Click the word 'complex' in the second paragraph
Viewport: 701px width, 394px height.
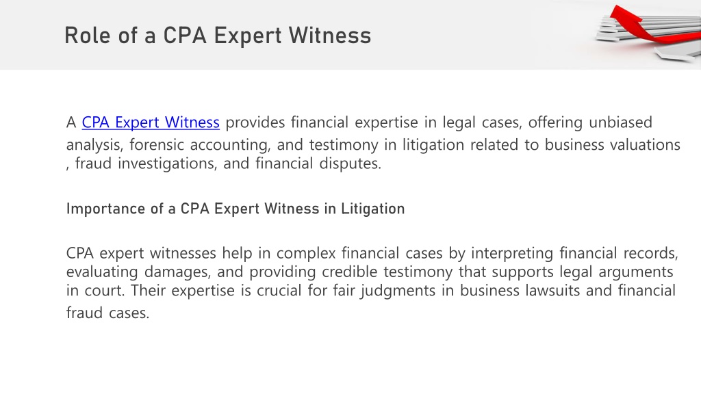306,253
